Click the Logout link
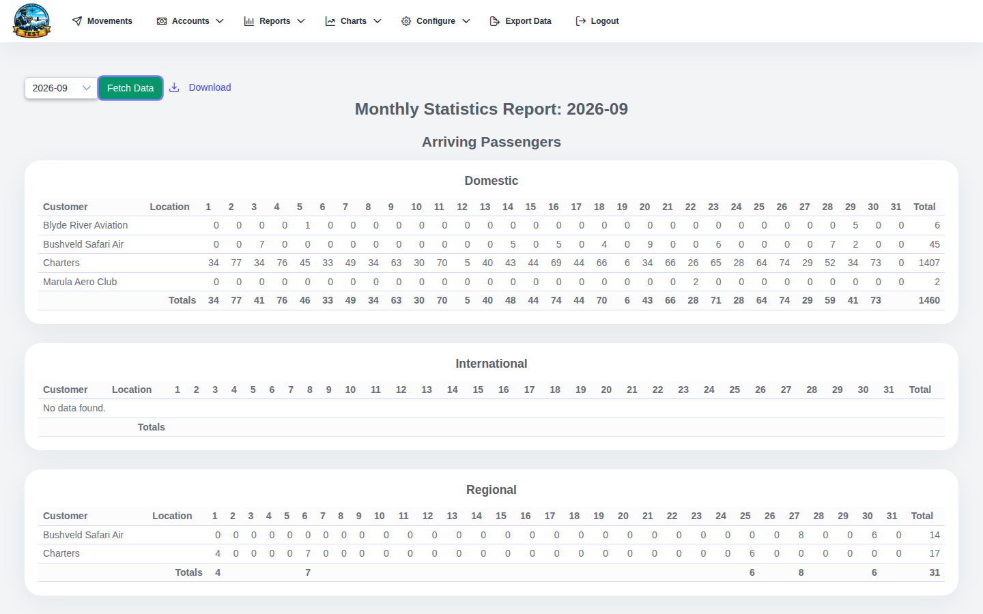This screenshot has width=983, height=614. [597, 21]
